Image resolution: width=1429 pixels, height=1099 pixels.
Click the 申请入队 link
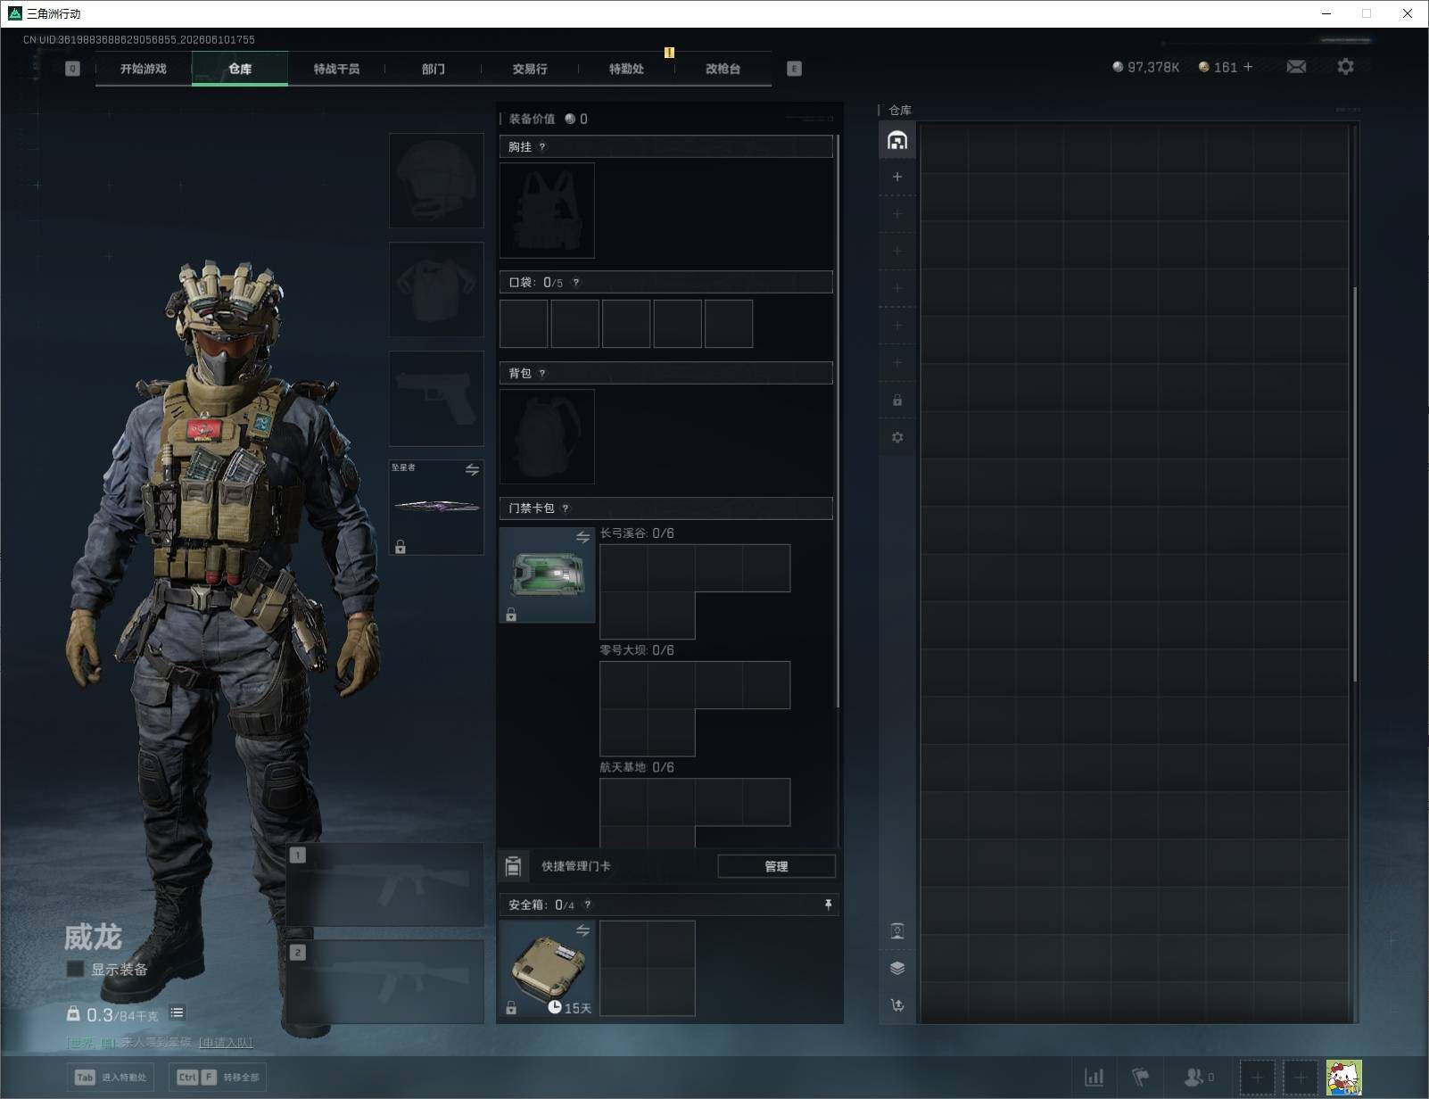click(226, 1042)
